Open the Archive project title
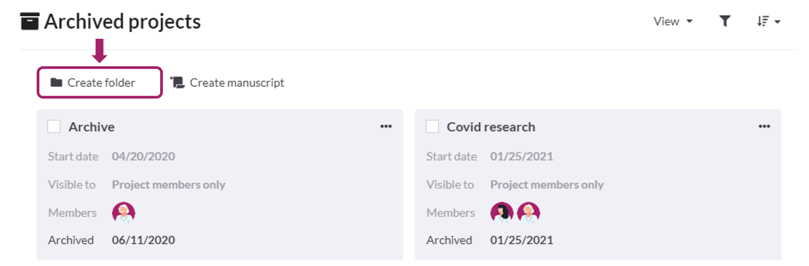 click(91, 127)
